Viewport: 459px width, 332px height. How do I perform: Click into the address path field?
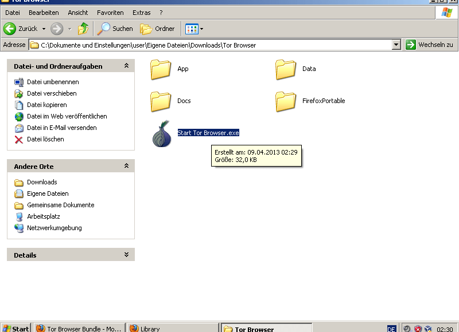[216, 45]
